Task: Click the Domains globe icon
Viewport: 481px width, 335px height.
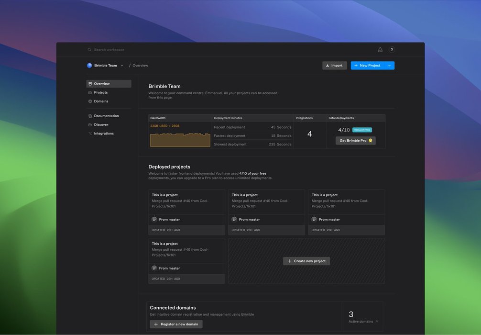Action: (90, 101)
